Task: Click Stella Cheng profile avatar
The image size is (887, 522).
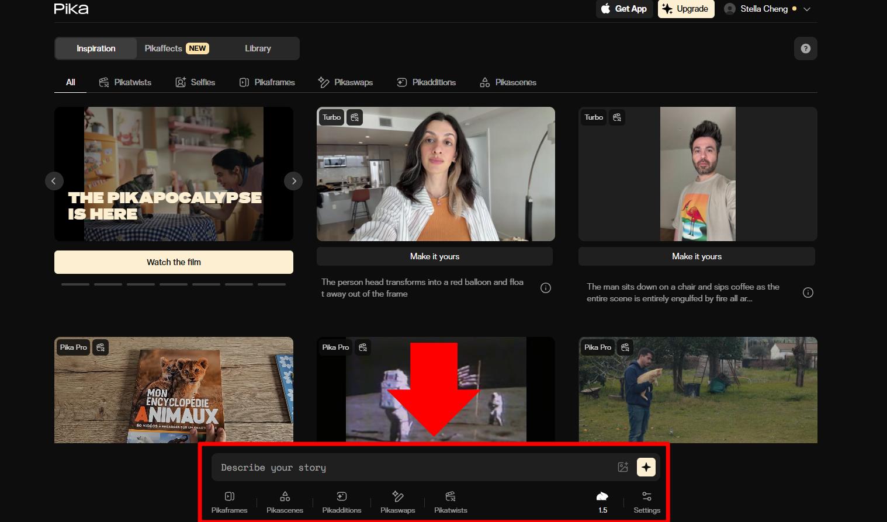Action: pos(730,9)
